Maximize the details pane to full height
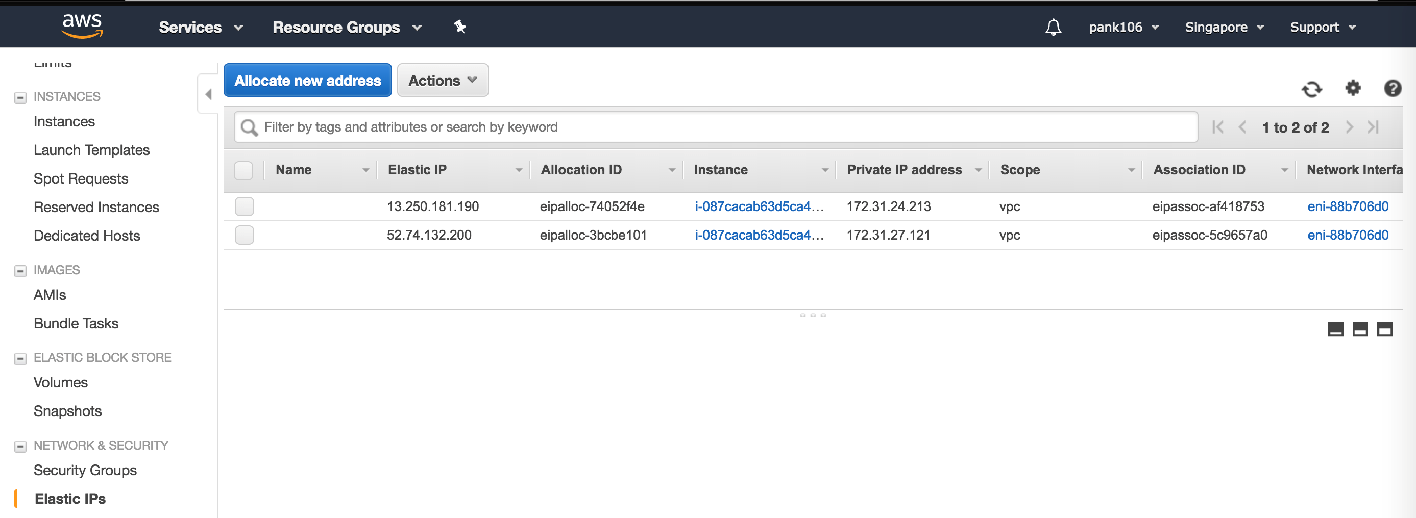Screen dimensions: 1416x518 (1384, 329)
